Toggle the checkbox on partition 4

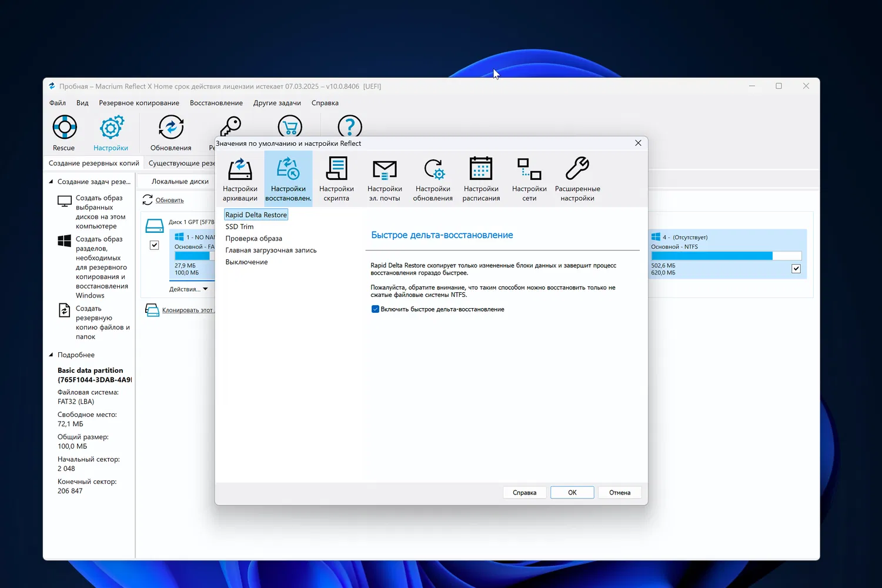point(796,269)
